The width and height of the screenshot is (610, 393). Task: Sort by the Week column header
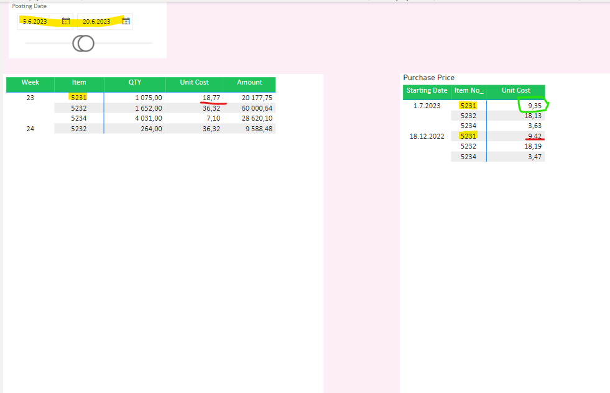point(30,83)
